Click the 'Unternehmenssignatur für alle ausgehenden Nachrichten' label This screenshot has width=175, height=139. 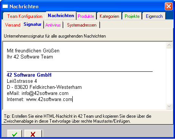(55, 36)
